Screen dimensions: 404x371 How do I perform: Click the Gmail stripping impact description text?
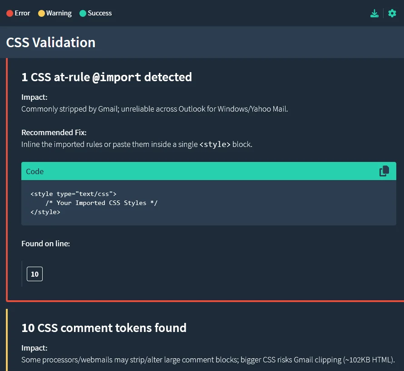point(154,109)
